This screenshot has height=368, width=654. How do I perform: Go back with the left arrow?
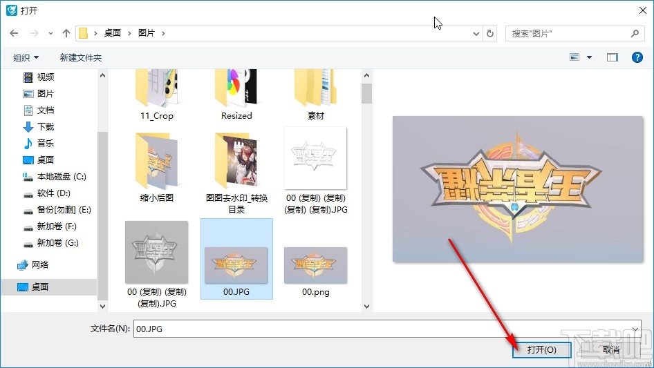14,33
